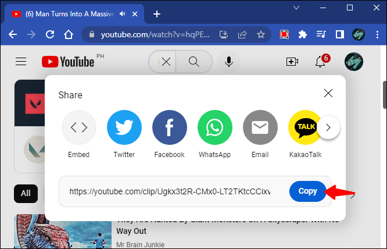Open YouTube notifications bell
The height and width of the screenshot is (249, 387).
[x=320, y=62]
